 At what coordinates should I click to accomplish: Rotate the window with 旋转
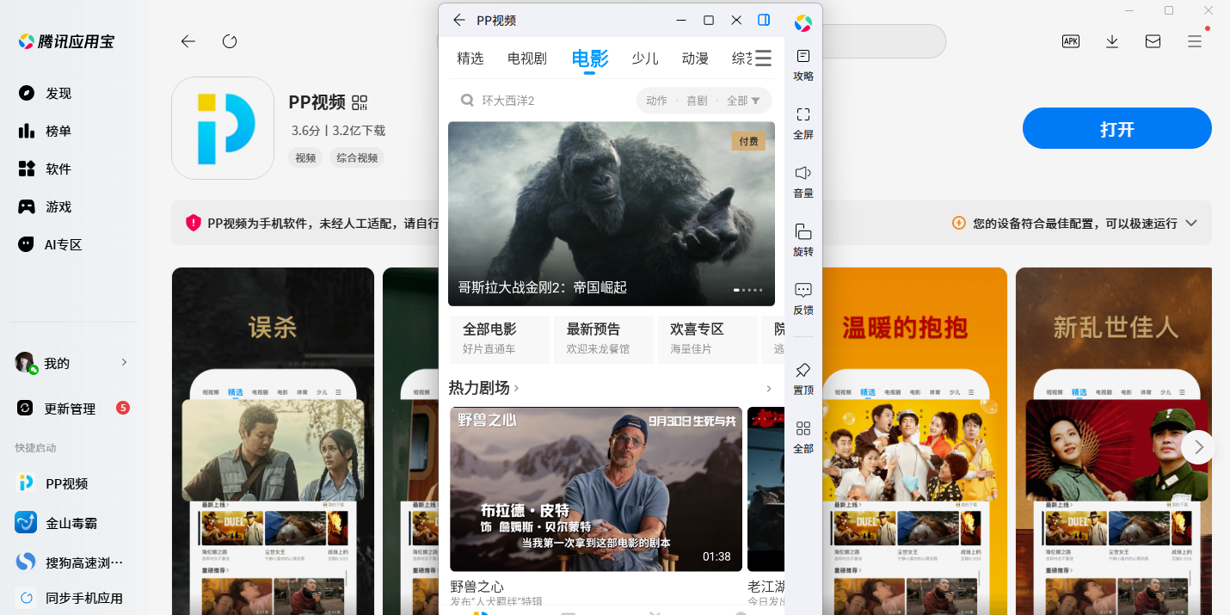tap(803, 240)
